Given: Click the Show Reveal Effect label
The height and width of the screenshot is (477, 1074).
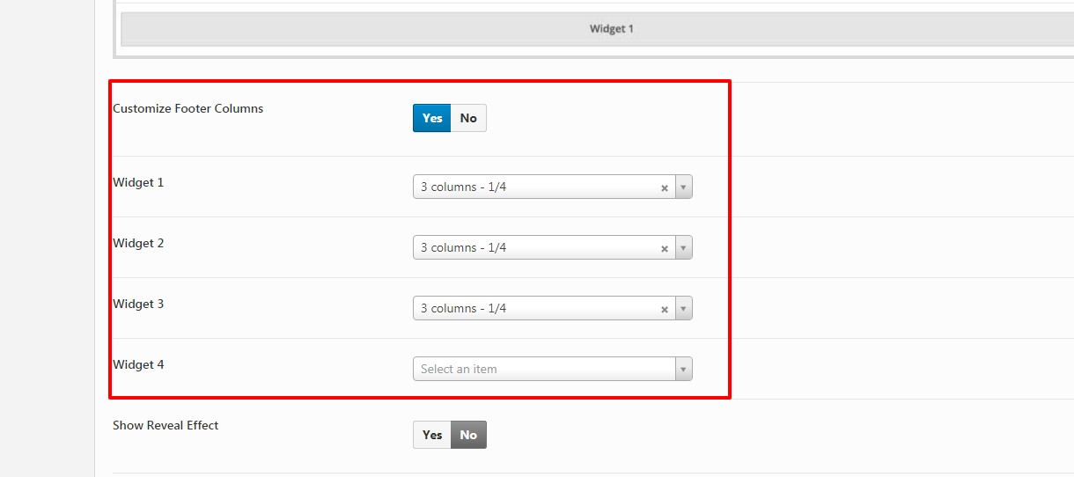Looking at the screenshot, I should (166, 426).
